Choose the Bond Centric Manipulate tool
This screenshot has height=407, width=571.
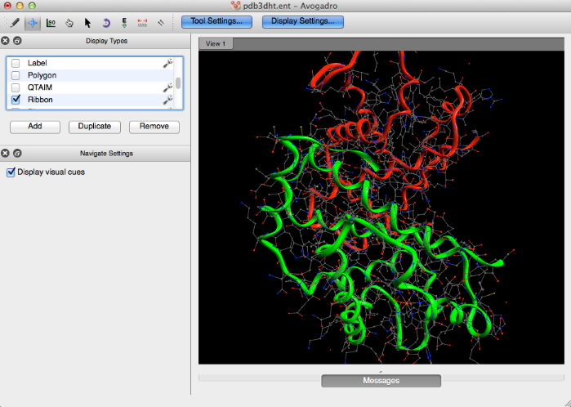pos(51,22)
